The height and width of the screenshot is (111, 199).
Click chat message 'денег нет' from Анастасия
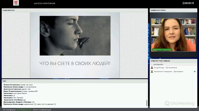point(26,89)
